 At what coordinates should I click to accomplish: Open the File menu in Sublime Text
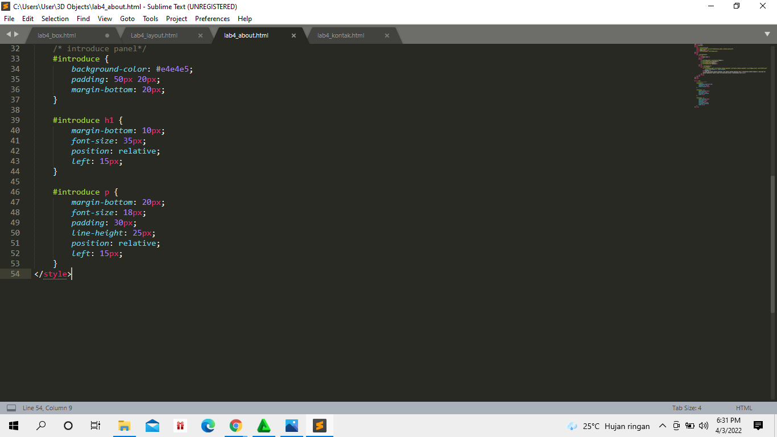pos(9,18)
